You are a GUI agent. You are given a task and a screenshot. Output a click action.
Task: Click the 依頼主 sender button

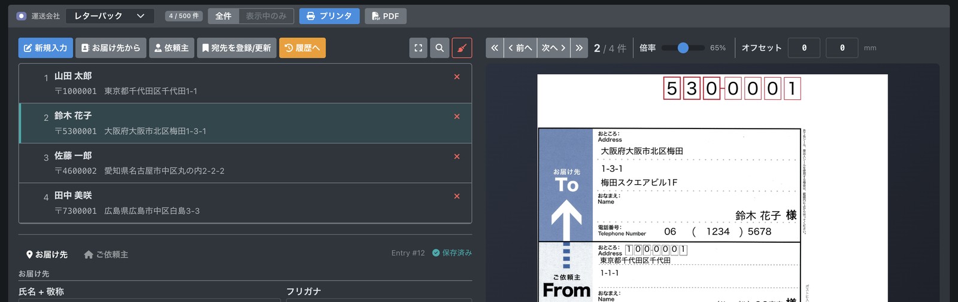[x=172, y=48]
